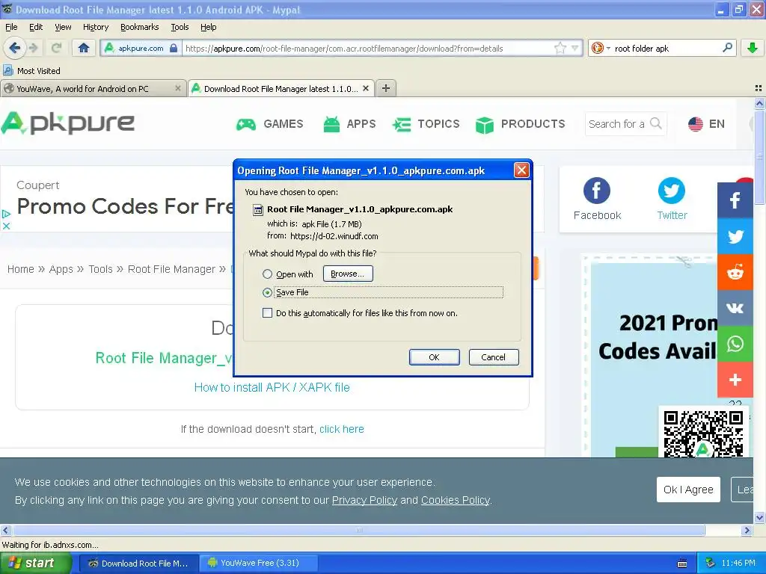Open the Most Visited bookmarks folder
The image size is (766, 574).
(x=31, y=71)
